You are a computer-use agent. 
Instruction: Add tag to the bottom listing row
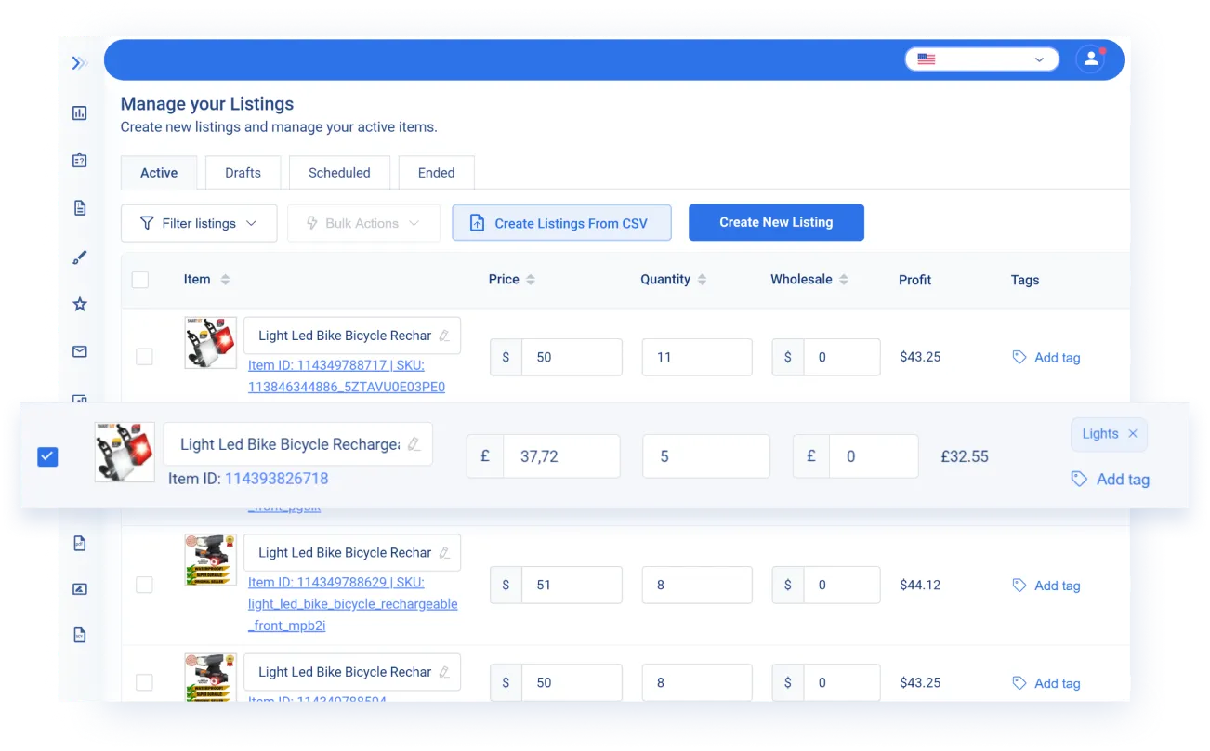pos(1046,683)
